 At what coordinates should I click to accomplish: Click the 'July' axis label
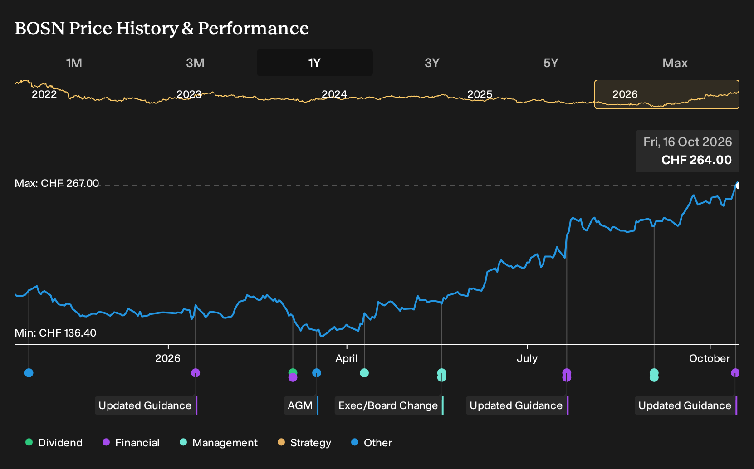527,358
